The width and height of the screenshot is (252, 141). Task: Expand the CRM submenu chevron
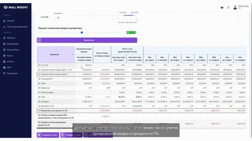[x=27, y=67]
